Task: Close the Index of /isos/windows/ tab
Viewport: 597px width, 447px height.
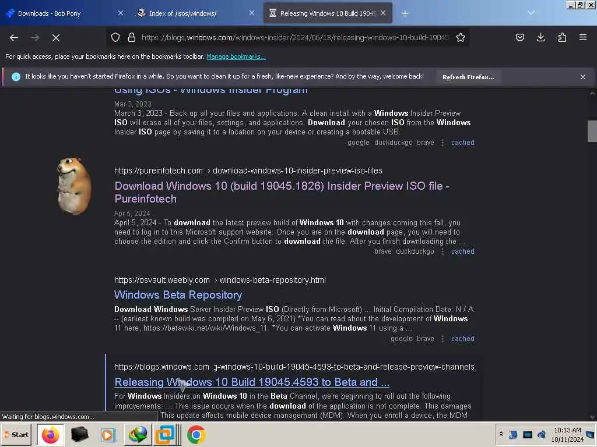Action: (252, 13)
